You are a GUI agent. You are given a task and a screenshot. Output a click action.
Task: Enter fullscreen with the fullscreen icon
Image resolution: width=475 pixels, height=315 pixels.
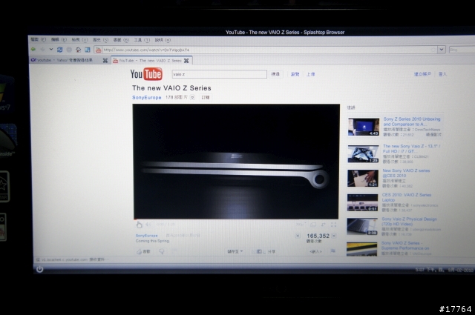coord(333,225)
